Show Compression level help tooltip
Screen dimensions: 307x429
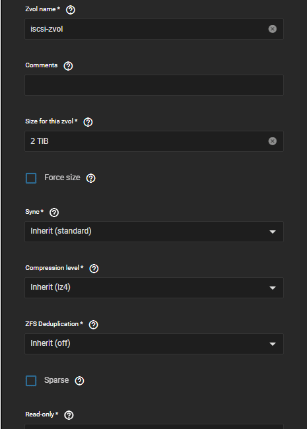tap(94, 269)
